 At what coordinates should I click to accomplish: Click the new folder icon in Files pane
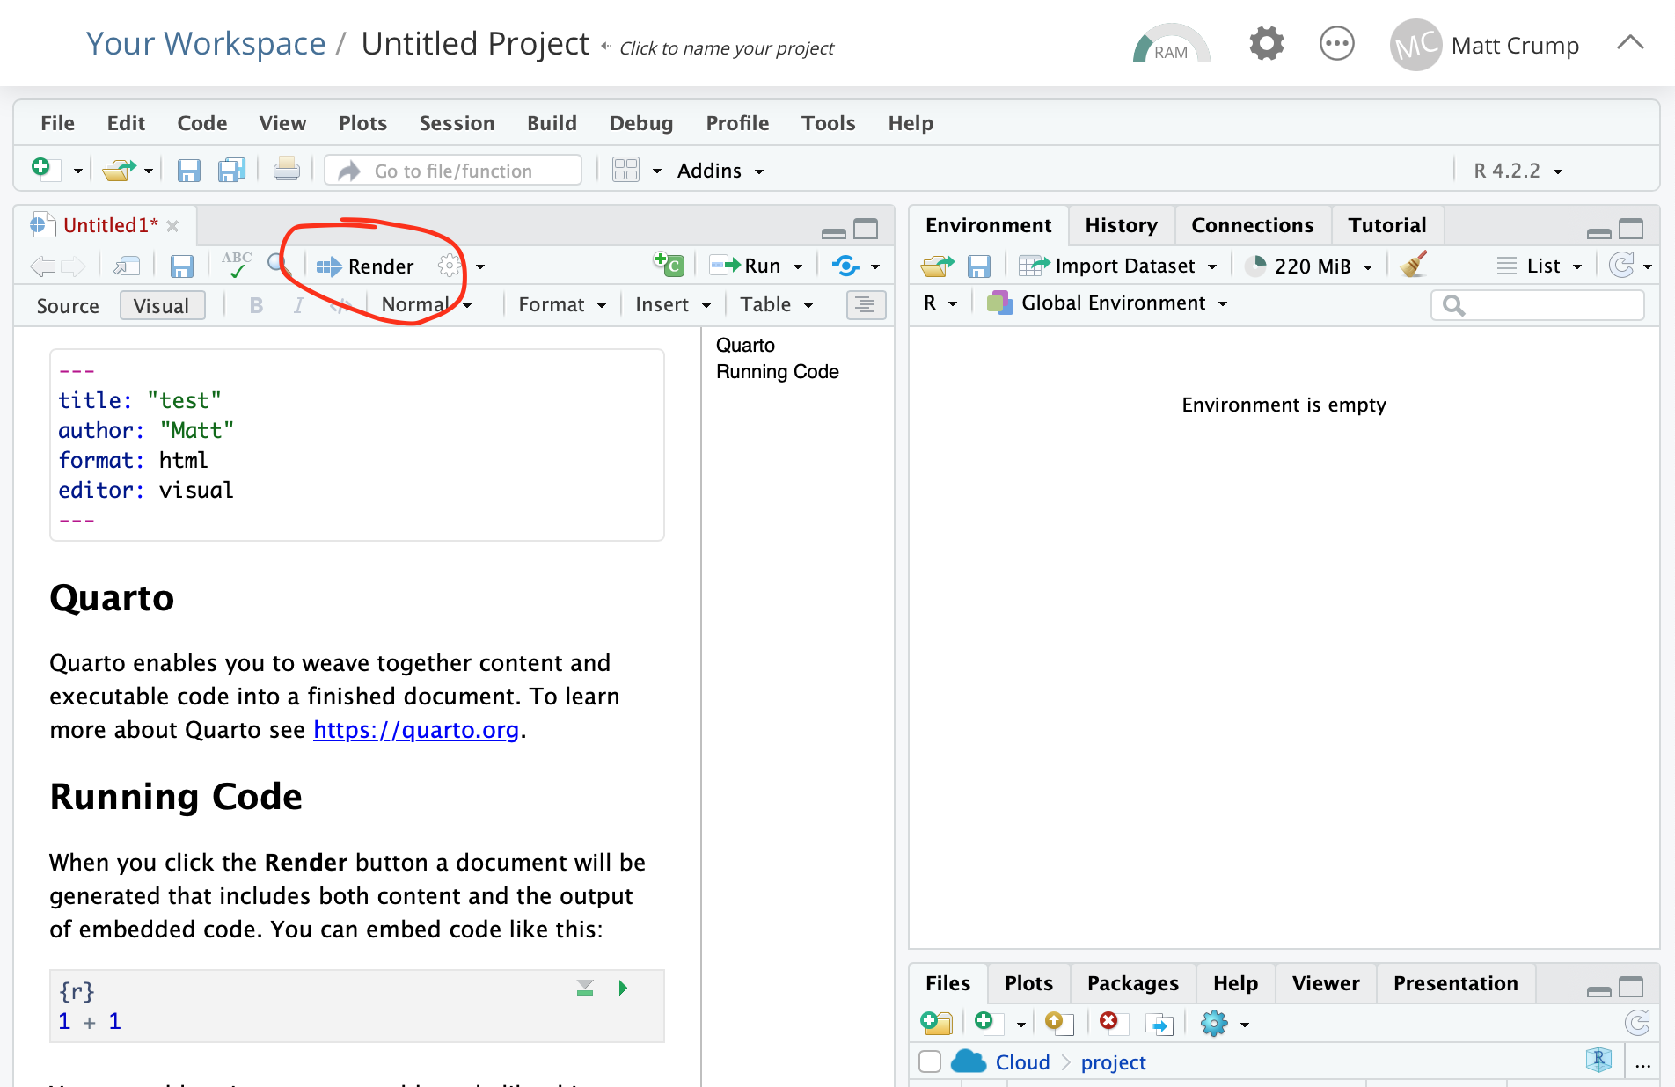point(936,1023)
